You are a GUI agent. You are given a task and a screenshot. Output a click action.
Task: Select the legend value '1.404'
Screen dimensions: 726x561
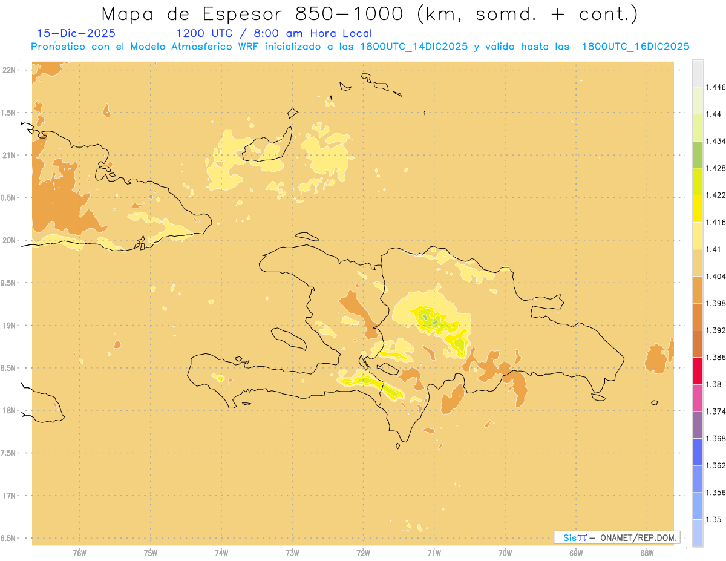pos(715,276)
